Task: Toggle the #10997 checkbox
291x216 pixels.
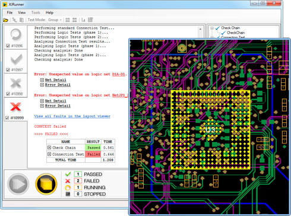Action: [x=8, y=70]
